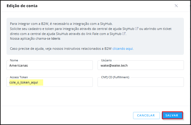Open the 'Fale com a SkyHub' link text
This screenshot has height=125, width=191.
point(107,34)
